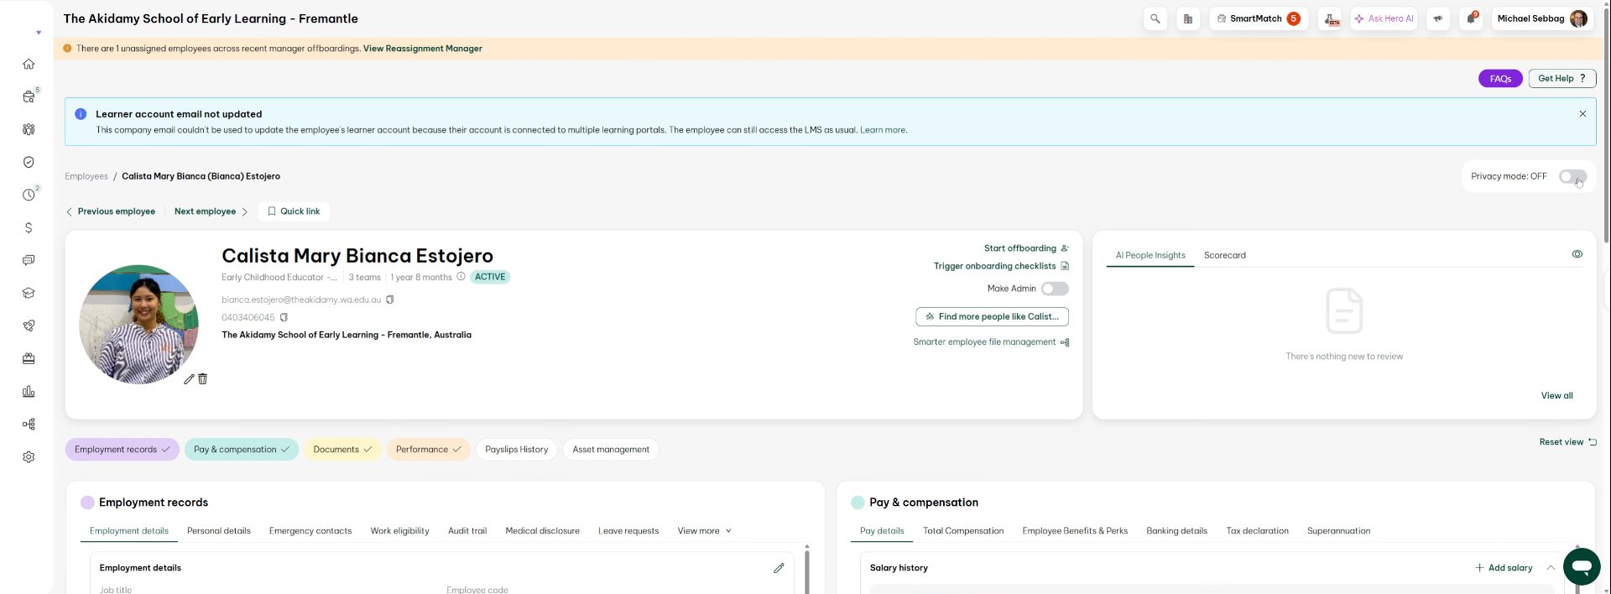Open View Reassignment Manager link
The width and height of the screenshot is (1611, 594).
click(423, 49)
